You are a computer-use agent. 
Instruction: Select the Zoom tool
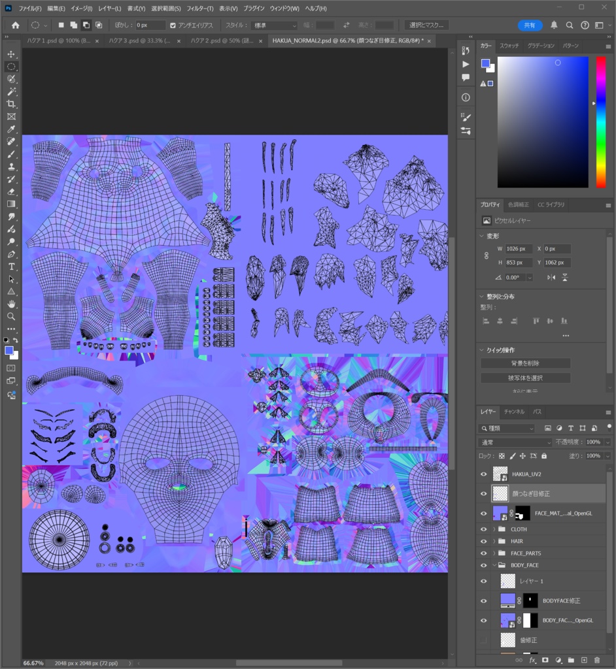click(x=10, y=318)
